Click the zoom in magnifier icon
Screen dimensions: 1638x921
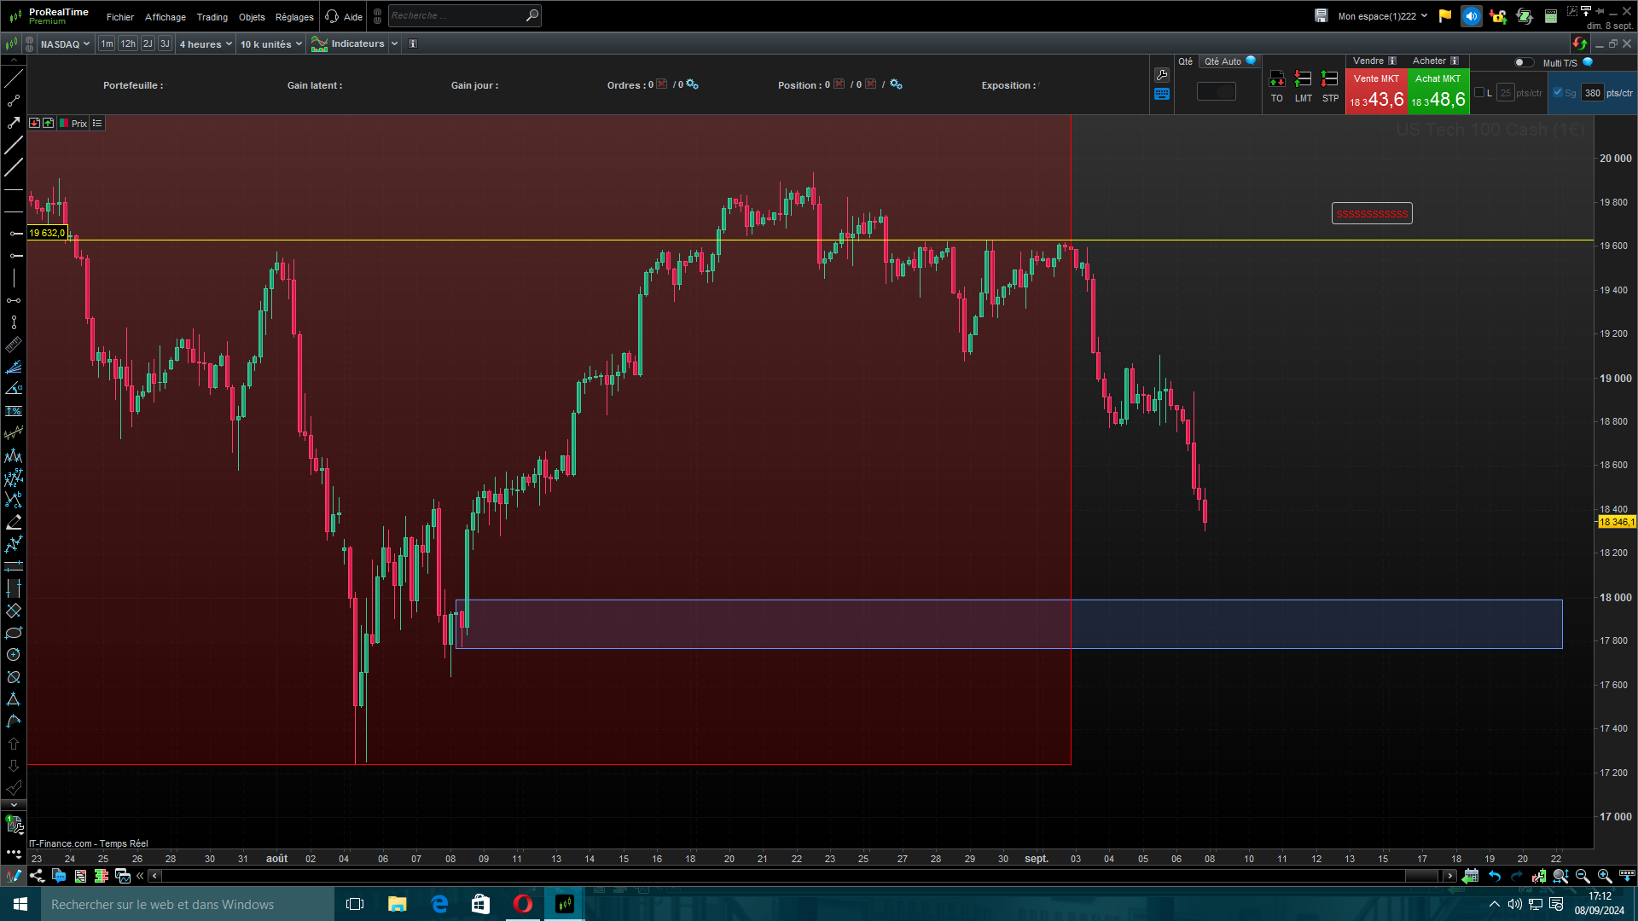1604,876
